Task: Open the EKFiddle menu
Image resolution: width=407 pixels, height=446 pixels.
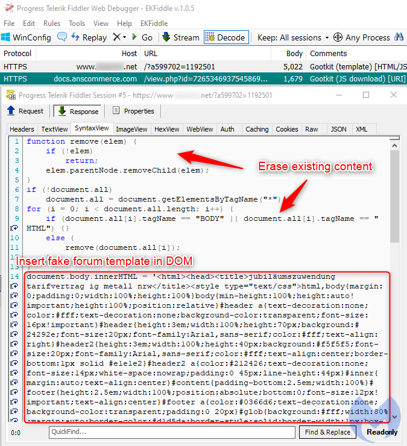Action: click(x=154, y=23)
